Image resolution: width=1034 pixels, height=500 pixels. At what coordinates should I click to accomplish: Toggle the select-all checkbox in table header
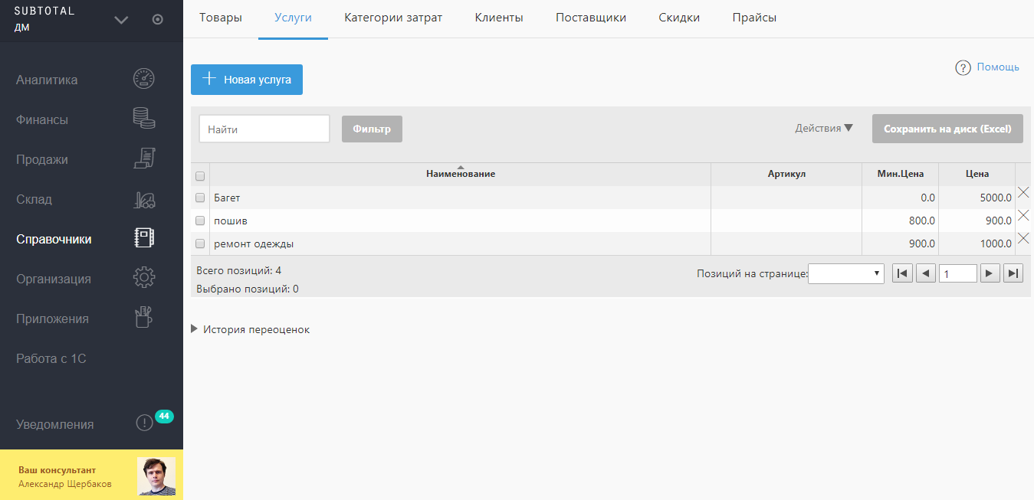pyautogui.click(x=200, y=176)
